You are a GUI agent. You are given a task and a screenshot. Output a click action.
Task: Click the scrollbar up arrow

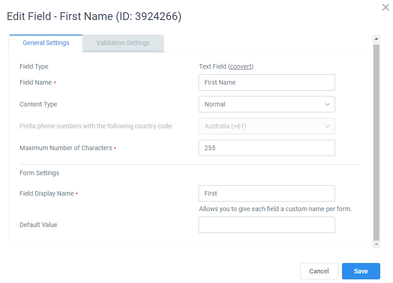click(376, 39)
